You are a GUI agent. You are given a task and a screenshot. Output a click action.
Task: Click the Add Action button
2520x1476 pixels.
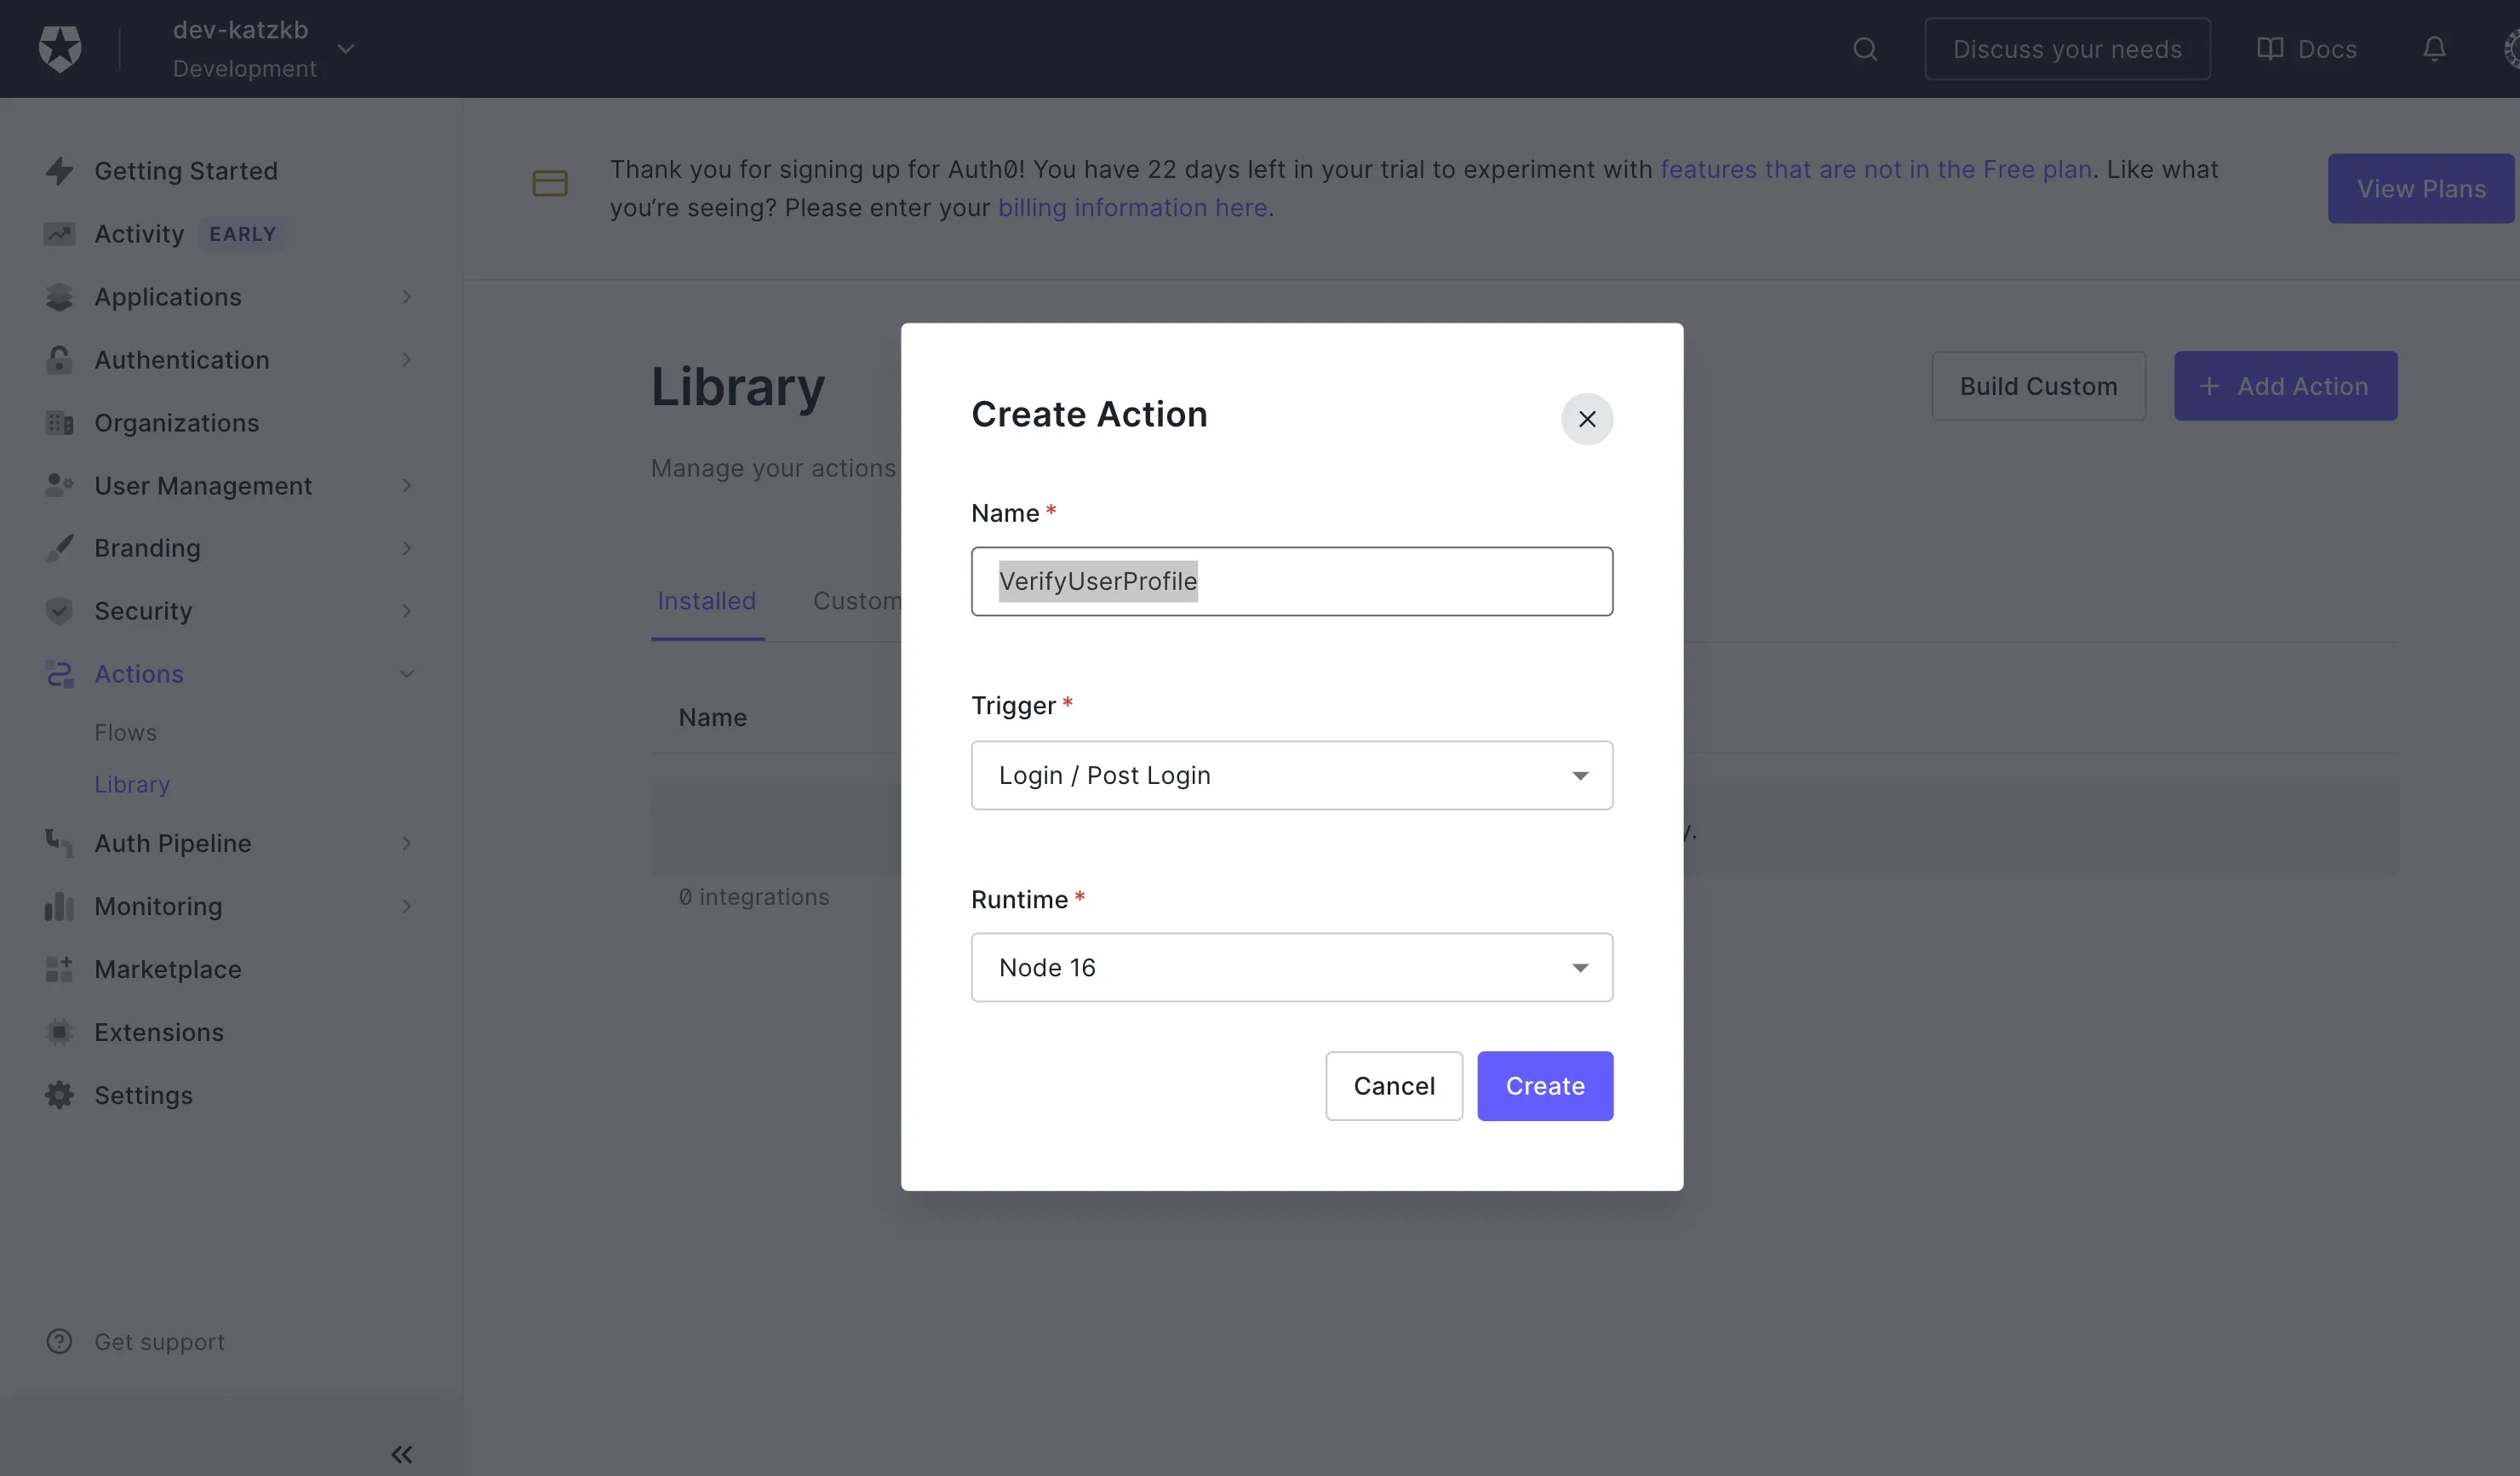coord(2285,386)
